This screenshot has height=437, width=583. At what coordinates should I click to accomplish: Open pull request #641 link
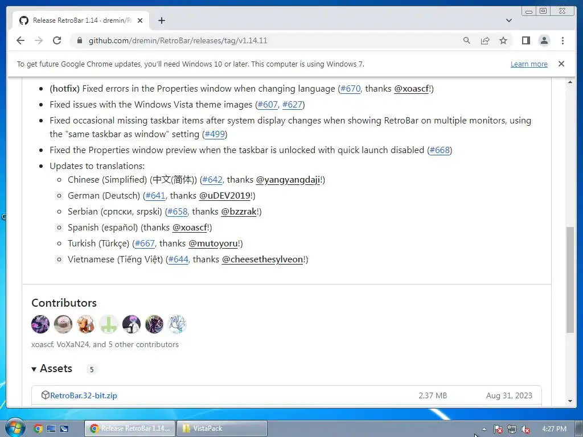(x=155, y=196)
